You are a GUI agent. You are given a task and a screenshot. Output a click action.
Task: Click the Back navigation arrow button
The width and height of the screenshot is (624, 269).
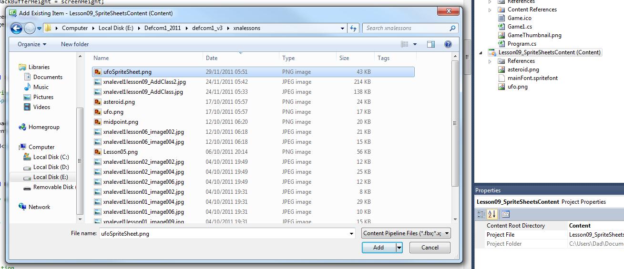16,29
